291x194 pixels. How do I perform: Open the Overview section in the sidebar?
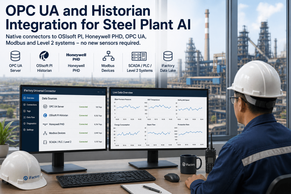coord(30,98)
